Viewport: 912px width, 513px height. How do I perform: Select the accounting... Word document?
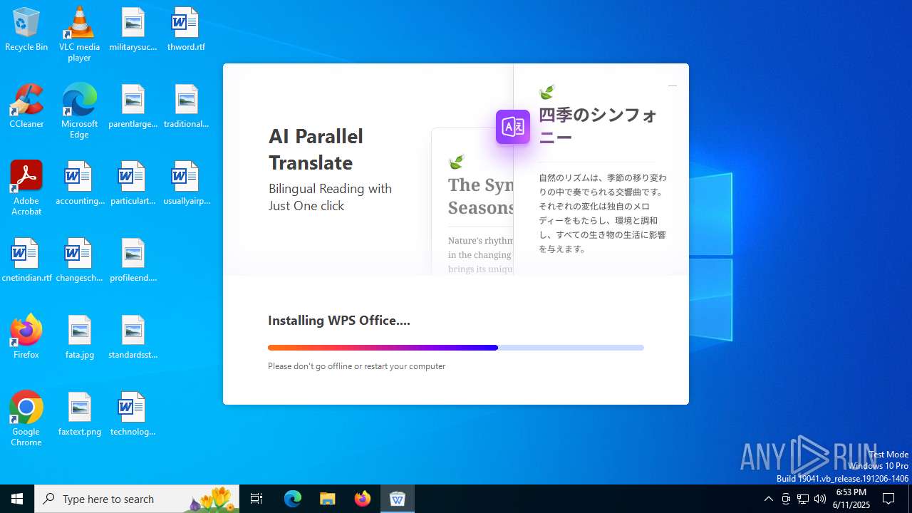(x=79, y=183)
